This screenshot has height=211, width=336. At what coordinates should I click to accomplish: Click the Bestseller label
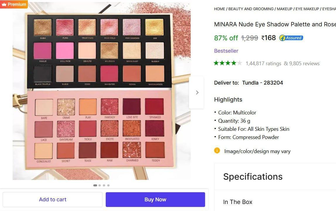point(226,51)
